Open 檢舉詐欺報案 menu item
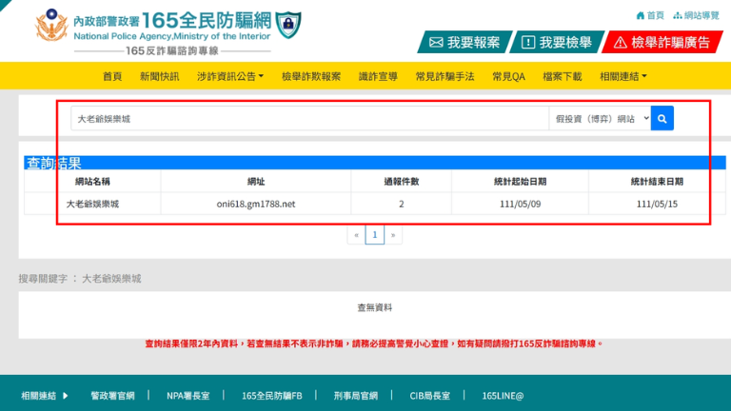 point(311,76)
